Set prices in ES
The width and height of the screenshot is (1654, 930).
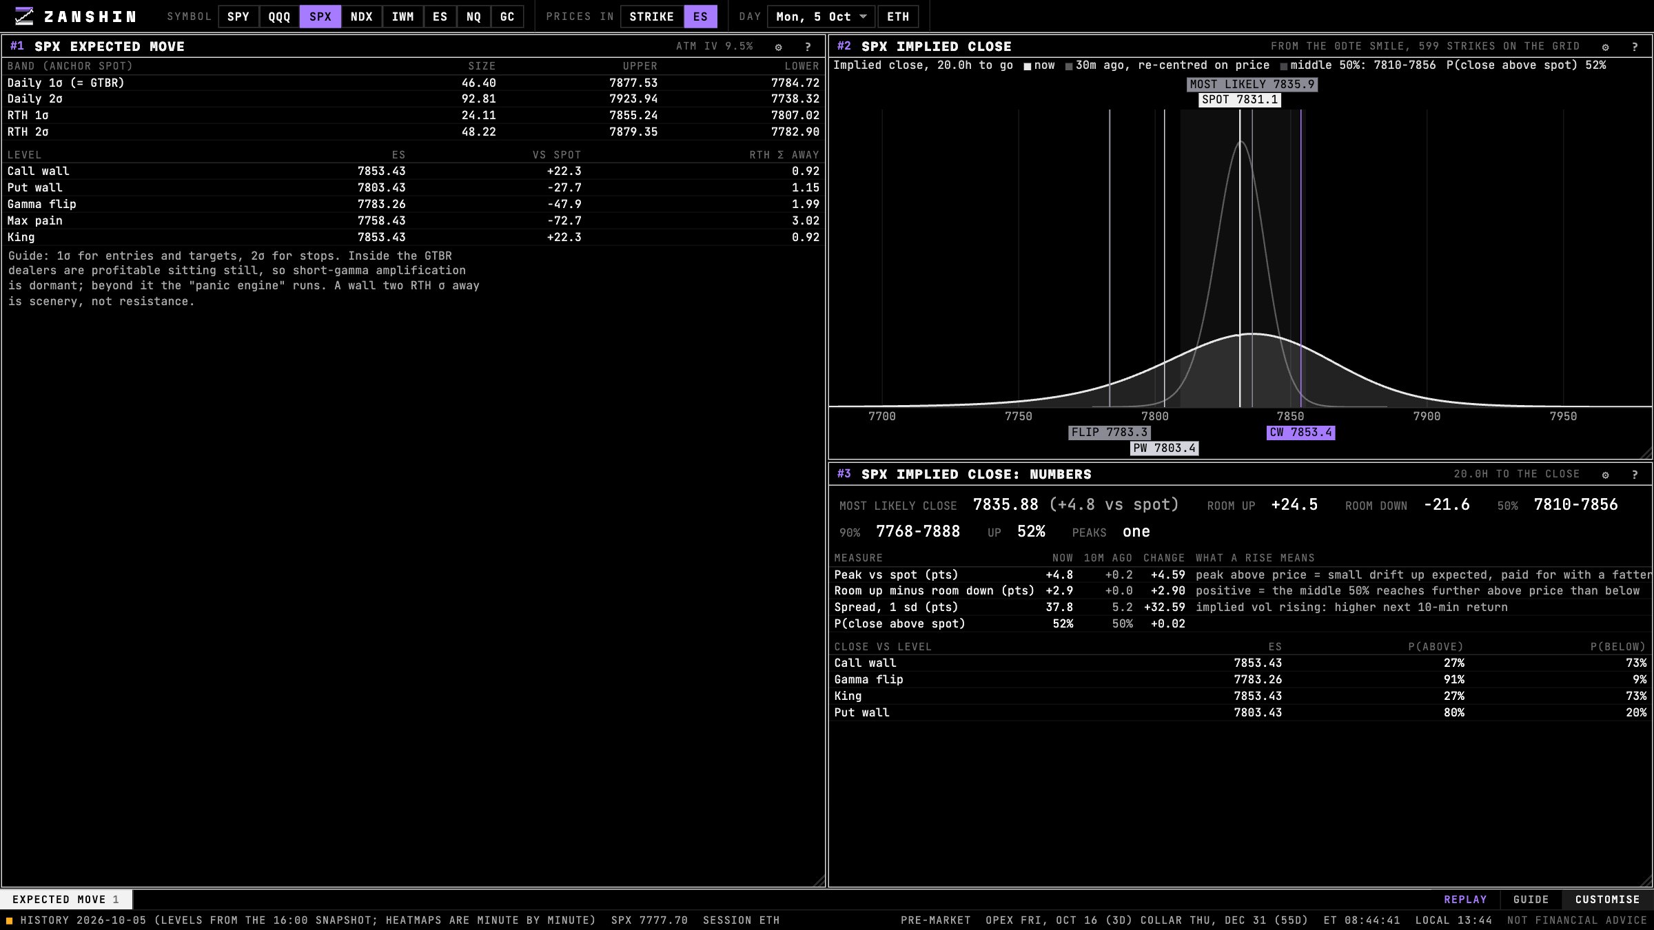[x=701, y=17]
